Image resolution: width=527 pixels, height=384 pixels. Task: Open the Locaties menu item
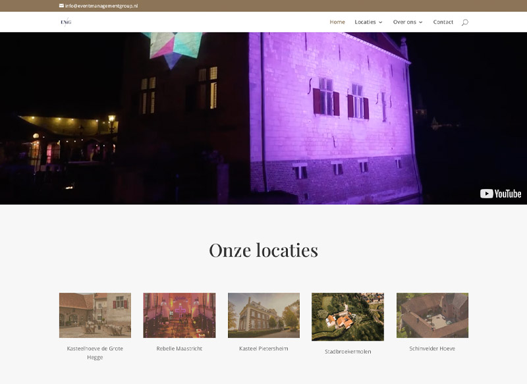coord(365,22)
